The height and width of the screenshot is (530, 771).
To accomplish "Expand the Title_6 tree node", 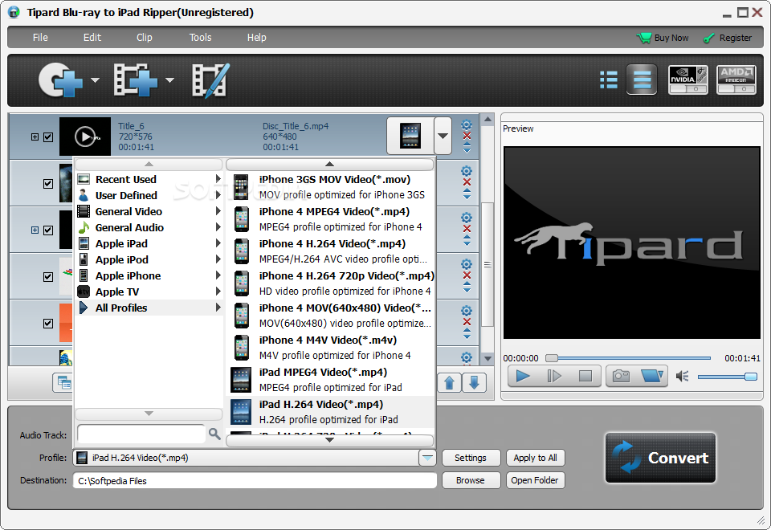I will [35, 137].
